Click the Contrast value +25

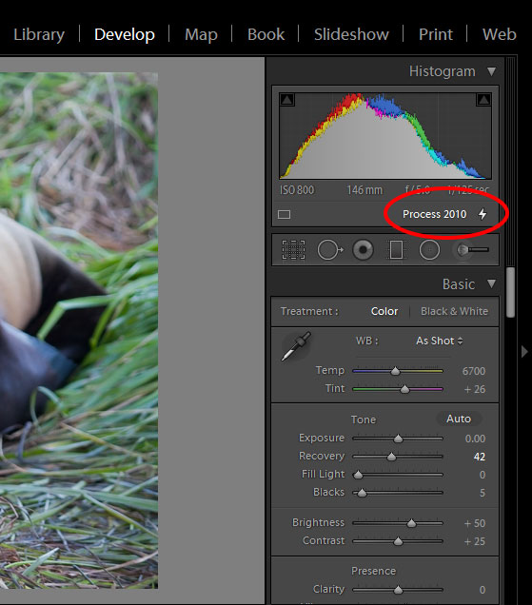click(475, 541)
